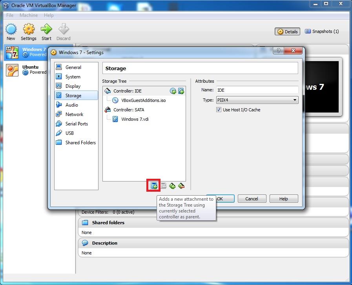Open the Network settings category
The height and width of the screenshot is (285, 352).
coord(75,114)
